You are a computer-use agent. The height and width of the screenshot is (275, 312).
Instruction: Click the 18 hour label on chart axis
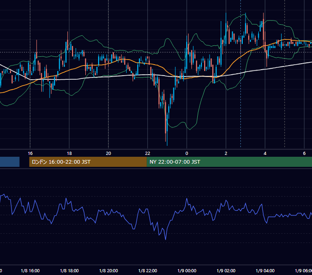pos(69,154)
